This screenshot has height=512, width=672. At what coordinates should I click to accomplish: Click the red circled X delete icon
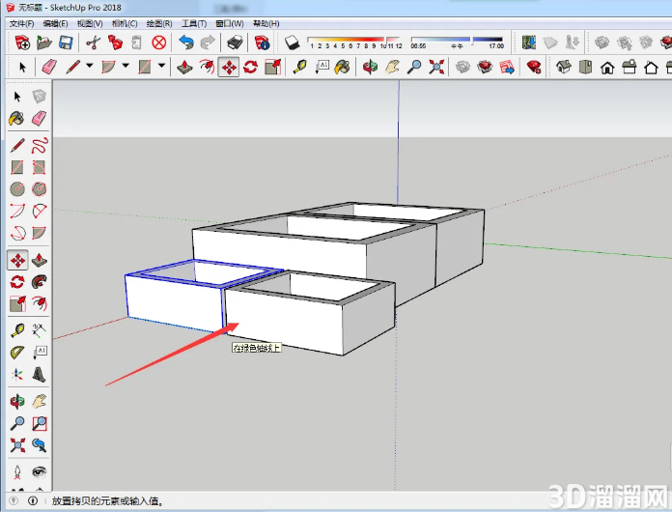click(x=159, y=43)
